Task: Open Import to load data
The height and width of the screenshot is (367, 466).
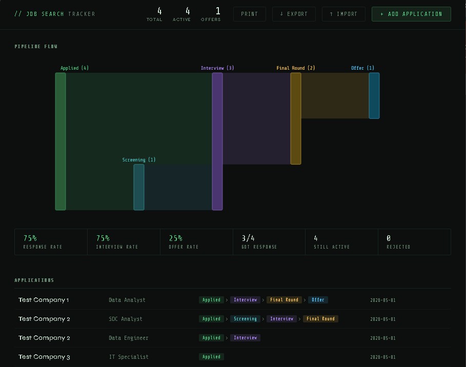Action: pyautogui.click(x=343, y=14)
